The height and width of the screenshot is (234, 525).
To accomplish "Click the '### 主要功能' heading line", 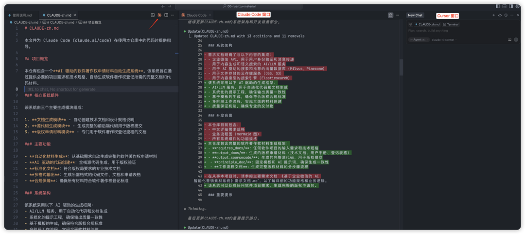I will point(37,144).
